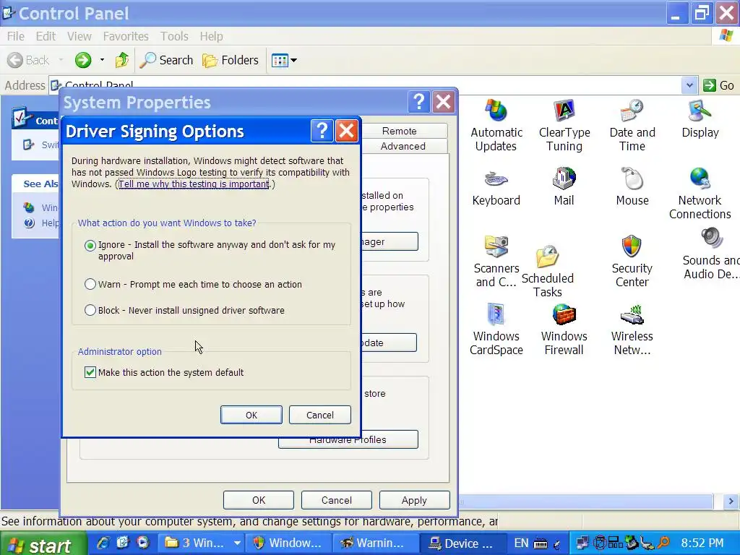Open the Scheduled Tasks icon
Screen dimensions: 740x555
pyautogui.click(x=548, y=272)
